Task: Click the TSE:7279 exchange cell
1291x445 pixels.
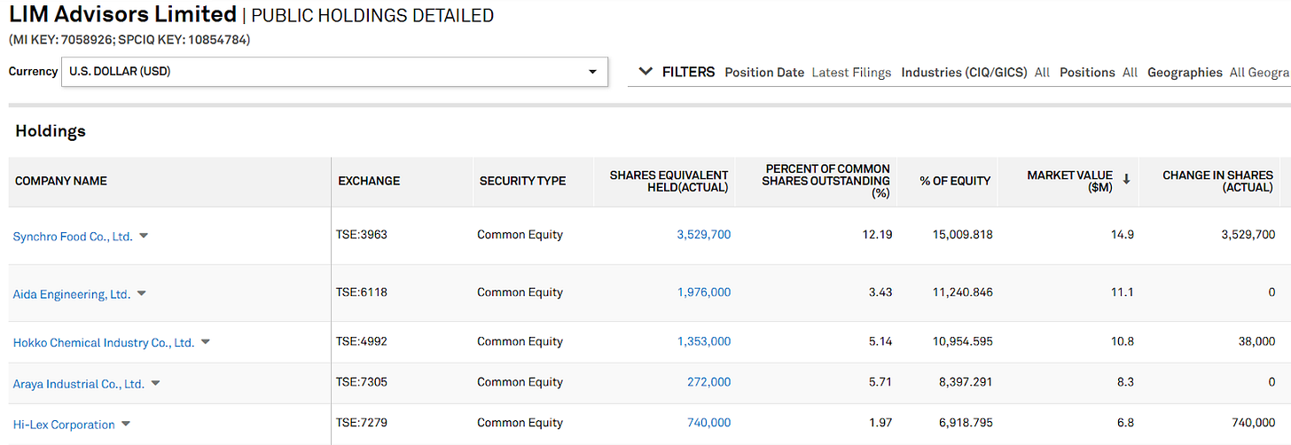Action: 362,423
